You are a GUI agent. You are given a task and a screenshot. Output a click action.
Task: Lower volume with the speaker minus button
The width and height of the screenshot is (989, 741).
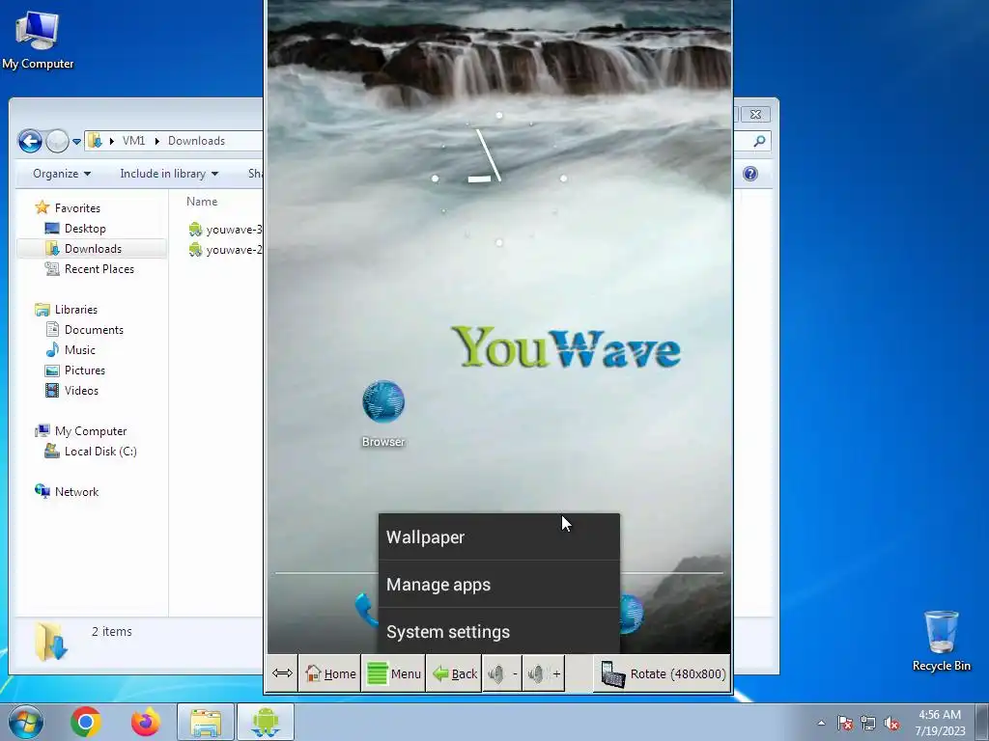tap(502, 673)
